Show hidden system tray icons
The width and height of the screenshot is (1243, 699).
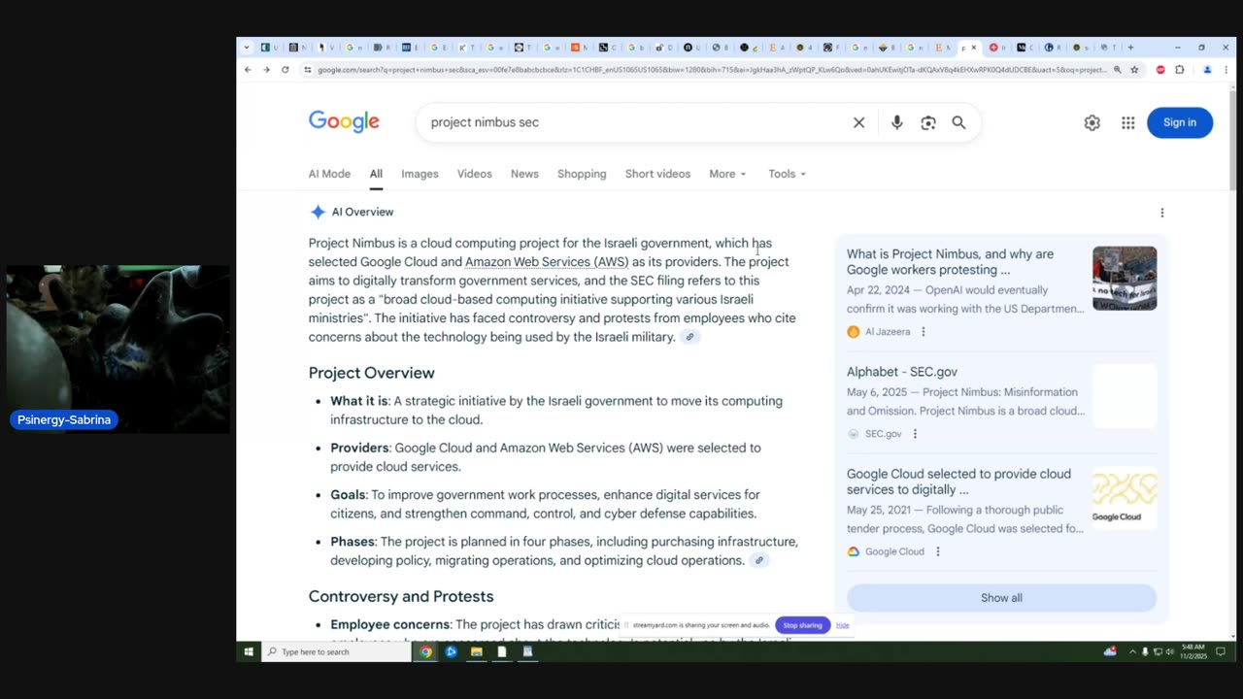pos(1132,651)
